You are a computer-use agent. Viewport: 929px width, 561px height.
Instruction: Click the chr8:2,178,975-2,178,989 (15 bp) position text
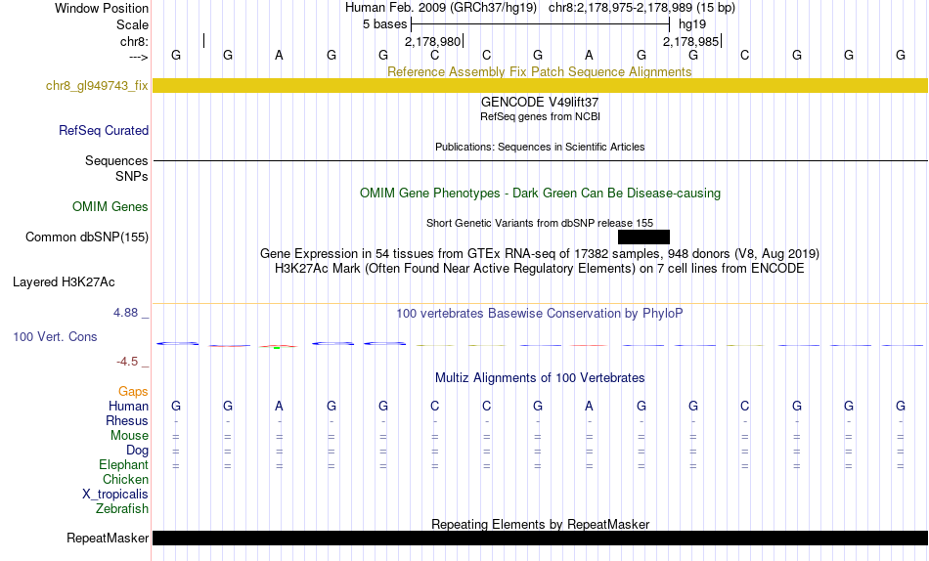coord(641,8)
